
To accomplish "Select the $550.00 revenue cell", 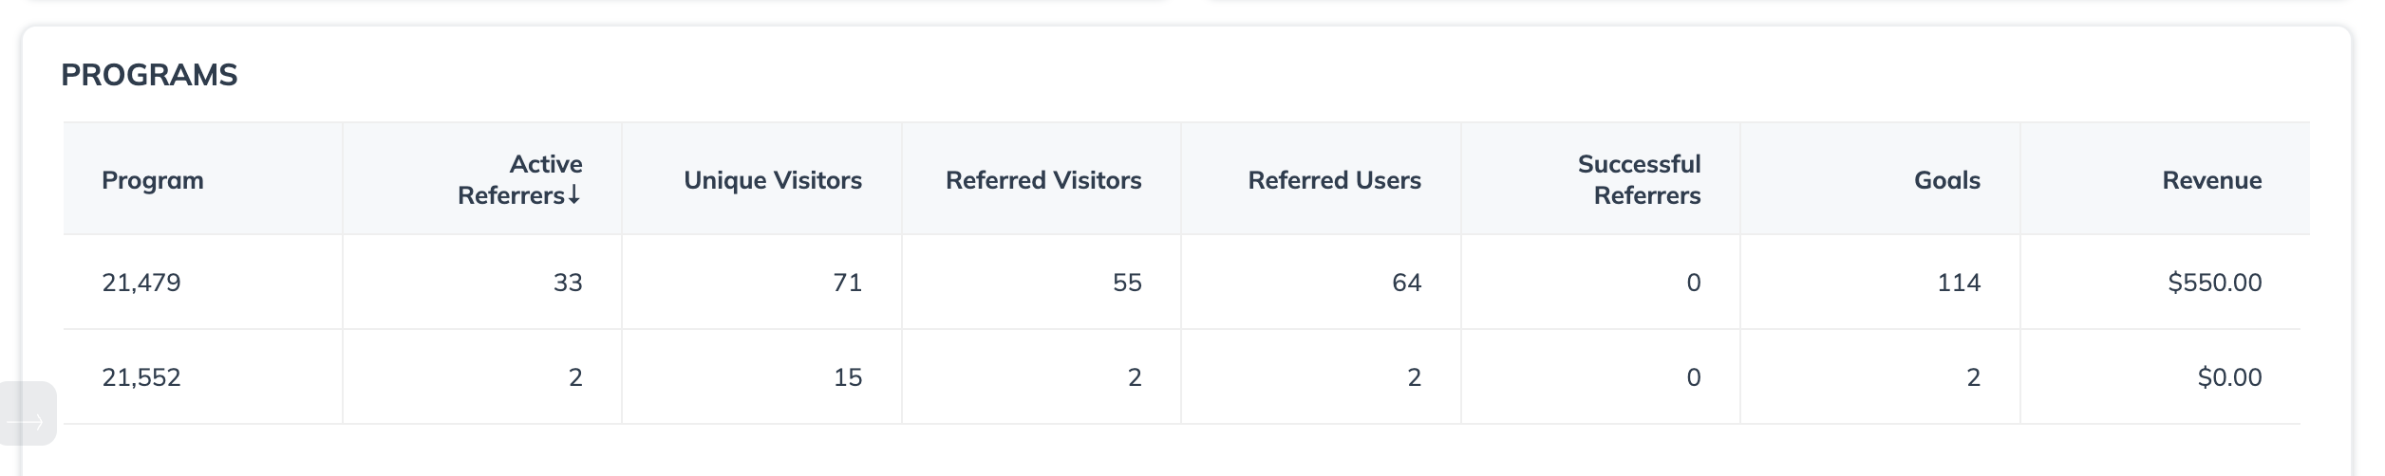I will coord(2214,283).
